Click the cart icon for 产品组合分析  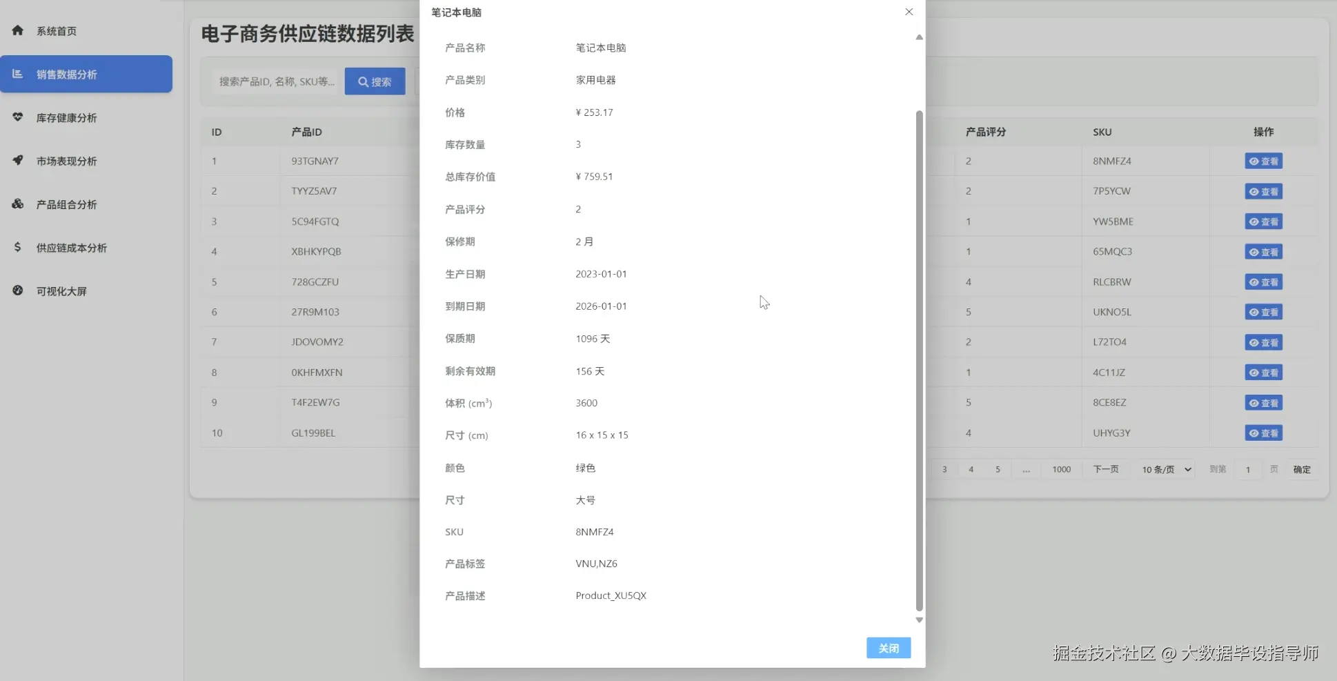click(x=17, y=204)
